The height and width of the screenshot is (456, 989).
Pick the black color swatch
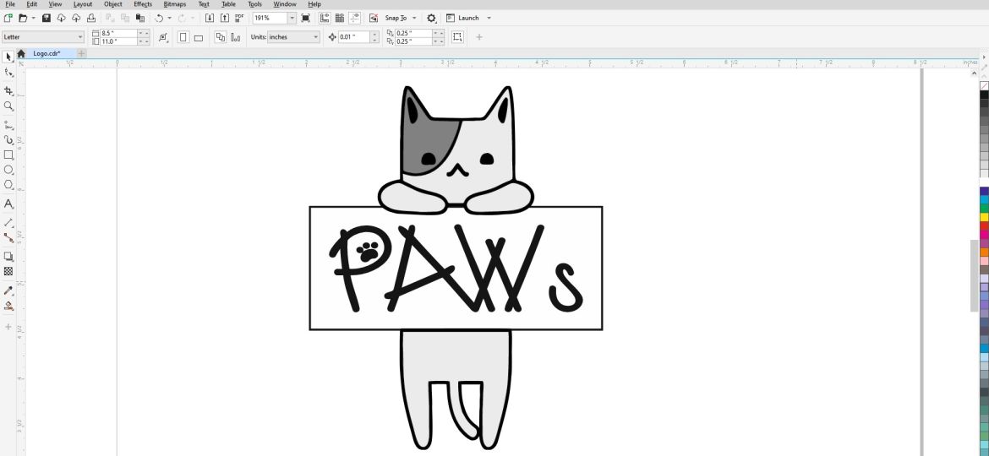coord(984,95)
